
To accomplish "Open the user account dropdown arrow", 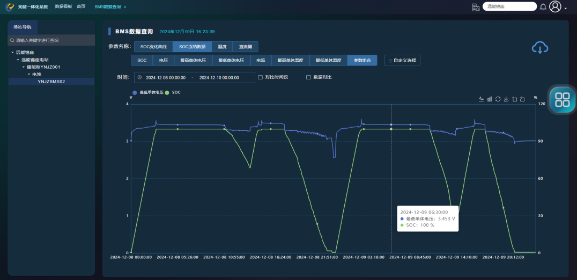I will (565, 9).
